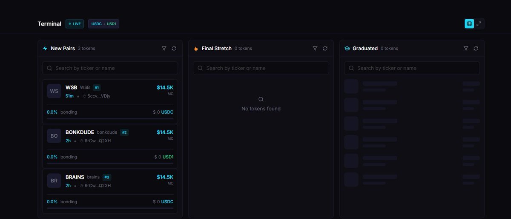The height and width of the screenshot is (219, 511).
Task: Open filter for Graduated column
Action: coord(466,49)
